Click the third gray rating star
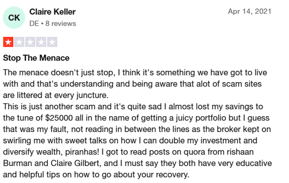 click(x=30, y=44)
